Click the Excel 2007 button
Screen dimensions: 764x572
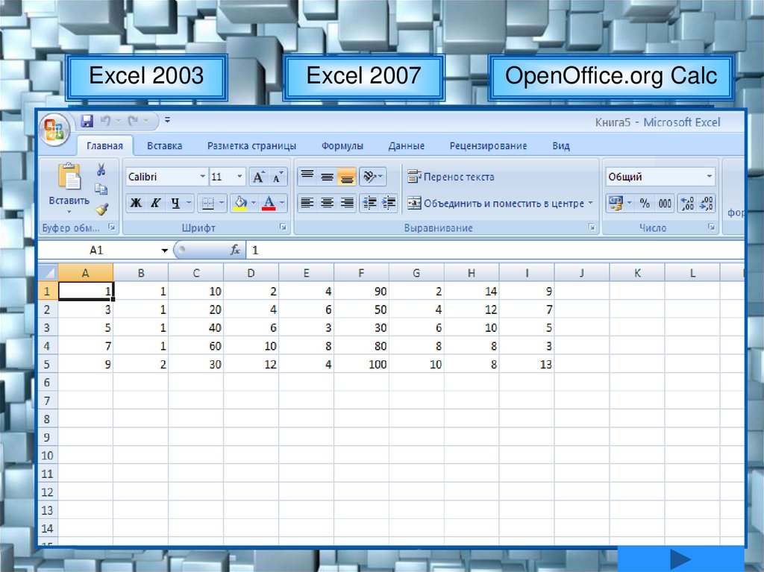tap(363, 77)
